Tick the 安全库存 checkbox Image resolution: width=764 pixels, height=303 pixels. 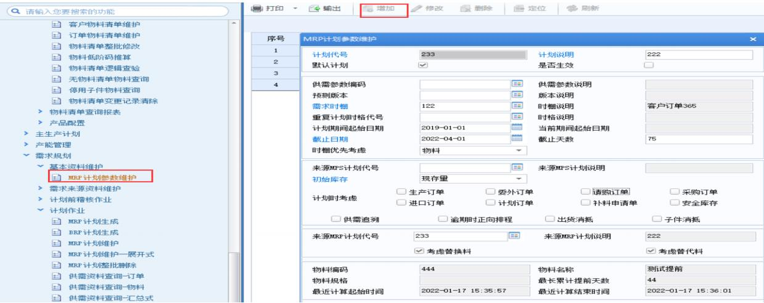click(674, 203)
